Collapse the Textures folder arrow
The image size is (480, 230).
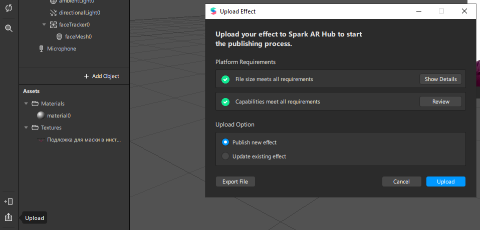pyautogui.click(x=26, y=127)
